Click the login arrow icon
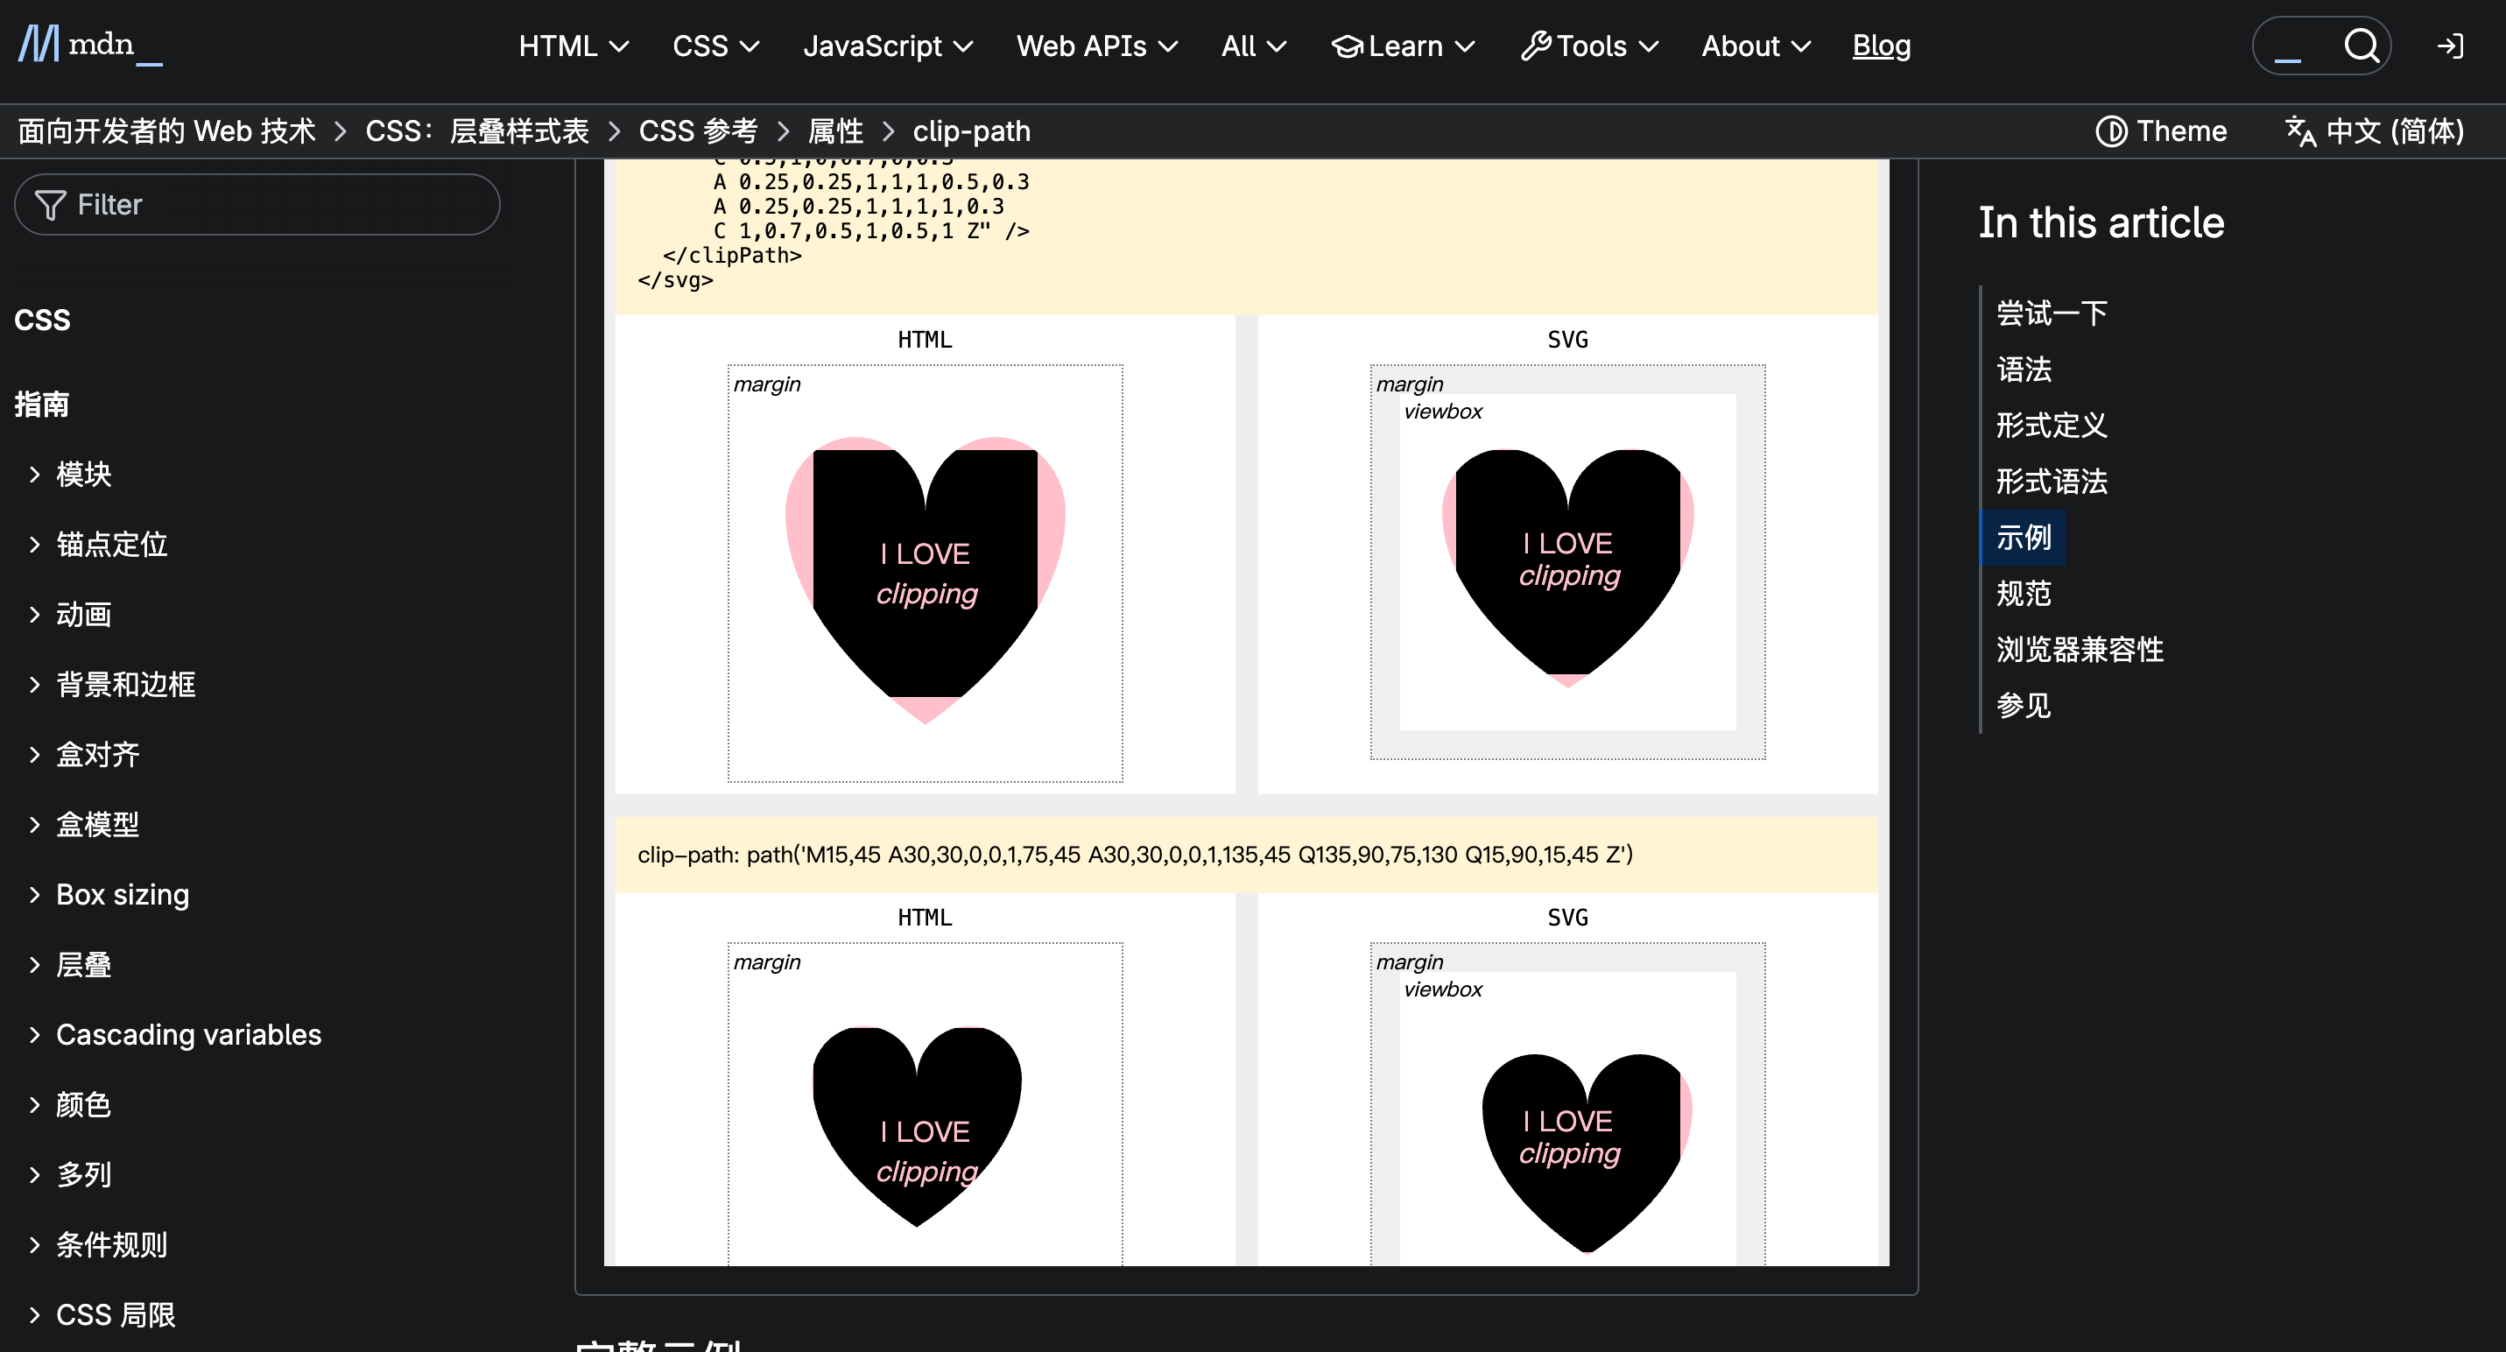This screenshot has height=1352, width=2506. point(2450,46)
